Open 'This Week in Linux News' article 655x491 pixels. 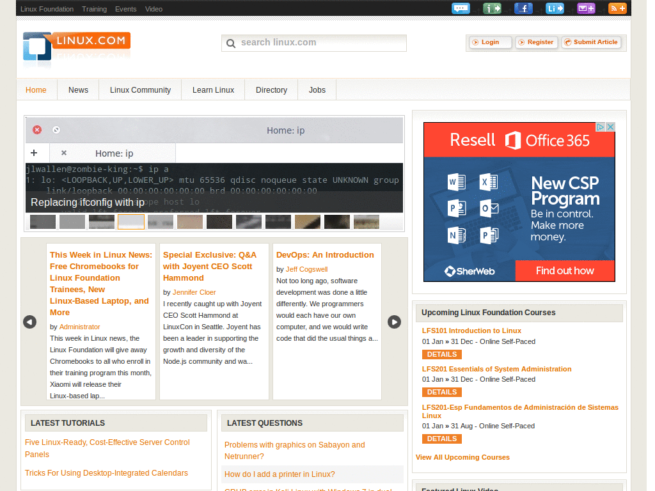point(101,283)
